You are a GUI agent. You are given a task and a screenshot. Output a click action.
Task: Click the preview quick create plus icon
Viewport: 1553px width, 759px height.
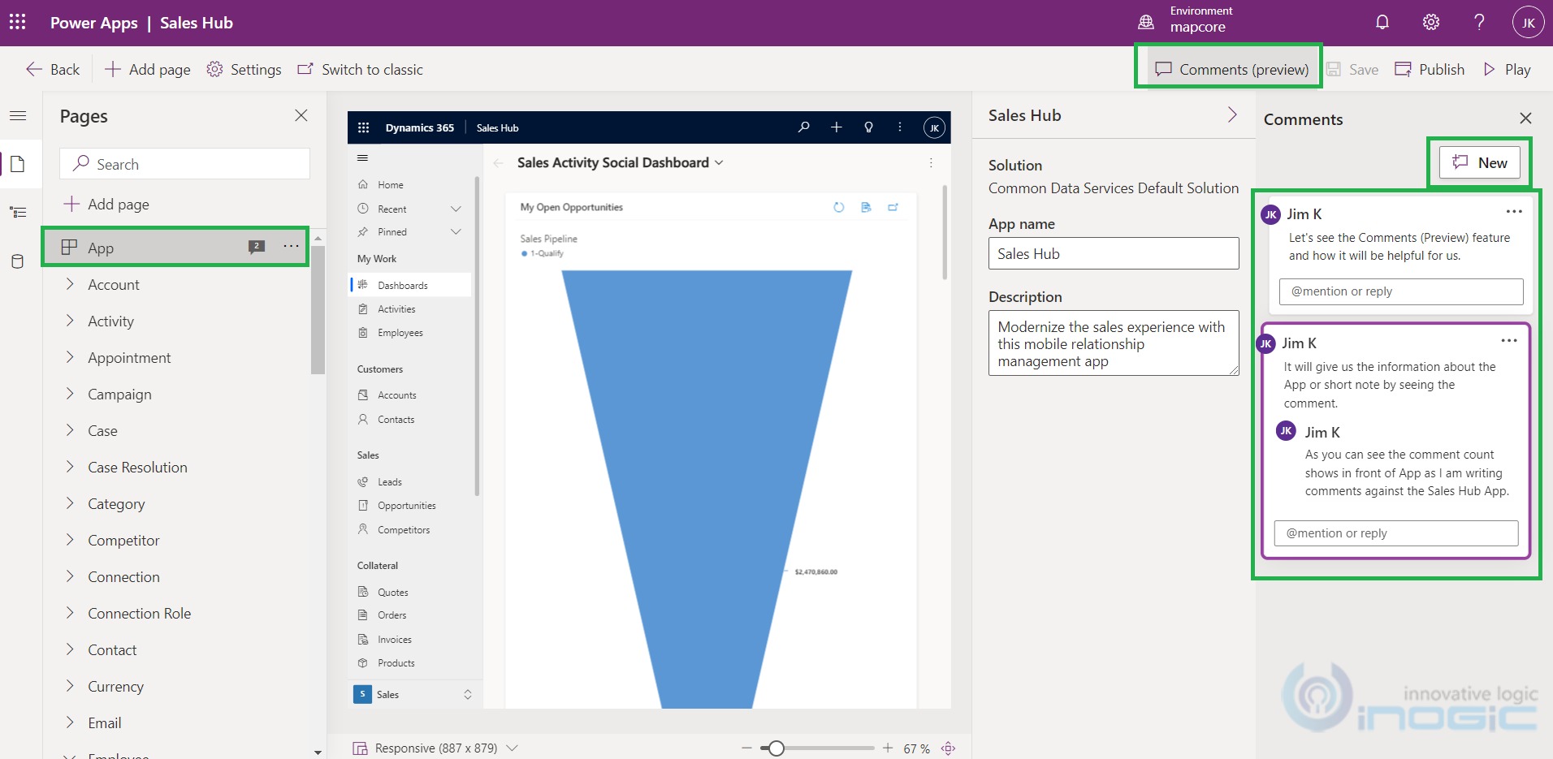click(x=837, y=127)
